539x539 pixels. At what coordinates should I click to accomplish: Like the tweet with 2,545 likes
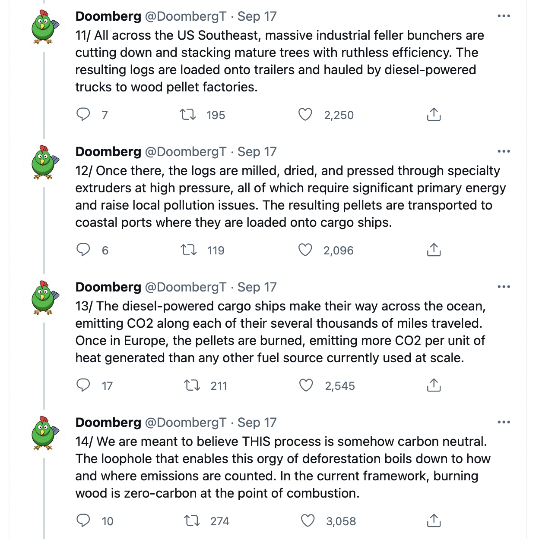pos(306,385)
